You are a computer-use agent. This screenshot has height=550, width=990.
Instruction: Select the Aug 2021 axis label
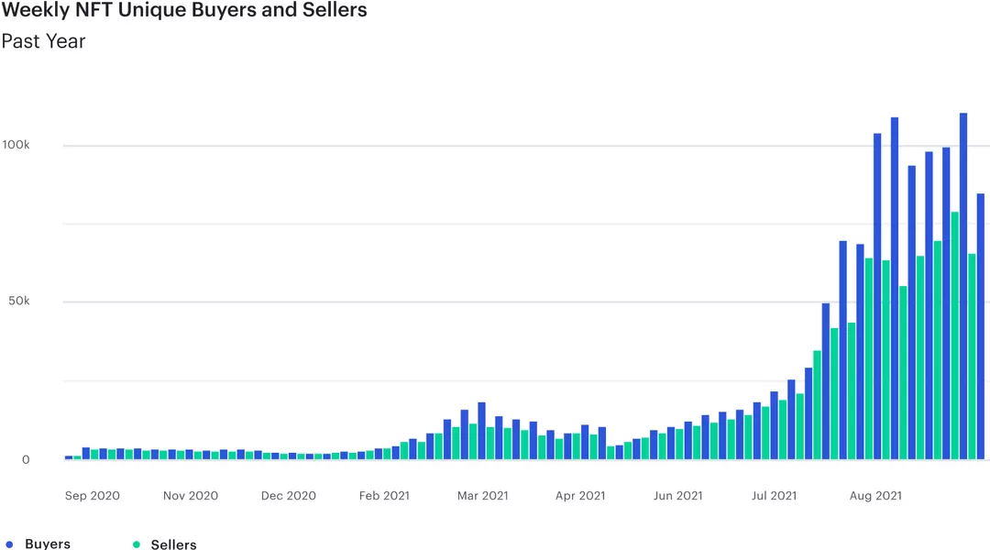click(875, 496)
